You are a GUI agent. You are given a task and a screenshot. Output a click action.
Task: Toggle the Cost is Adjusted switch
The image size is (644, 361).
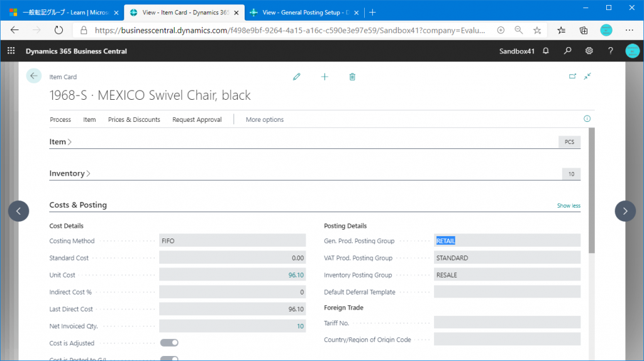coord(169,343)
